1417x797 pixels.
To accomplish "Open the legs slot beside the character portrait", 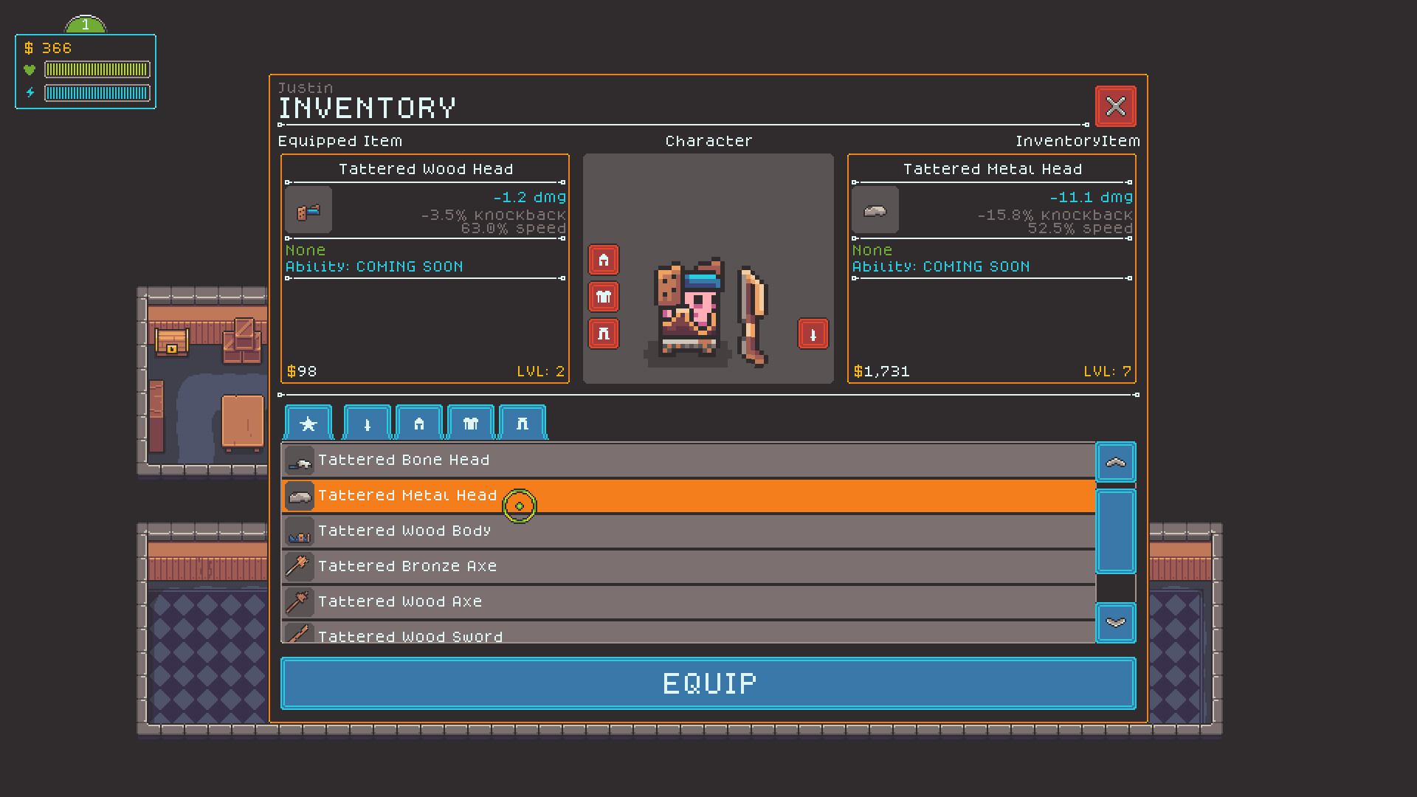I will pos(604,333).
